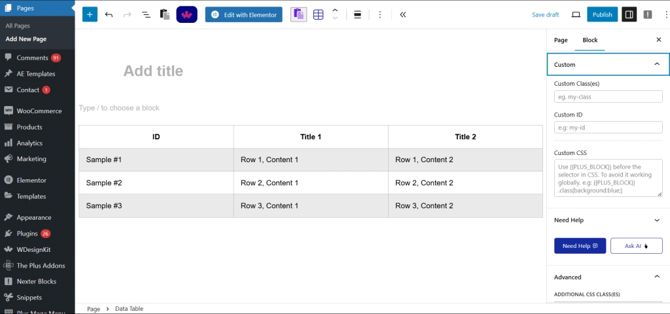Click the undo arrow in the toolbar
The height and width of the screenshot is (314, 670).
[109, 14]
